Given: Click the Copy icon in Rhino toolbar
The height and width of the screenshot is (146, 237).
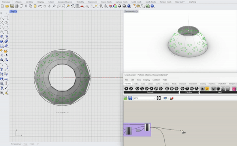Looking at the screenshot, I should pyautogui.click(x=30, y=6).
